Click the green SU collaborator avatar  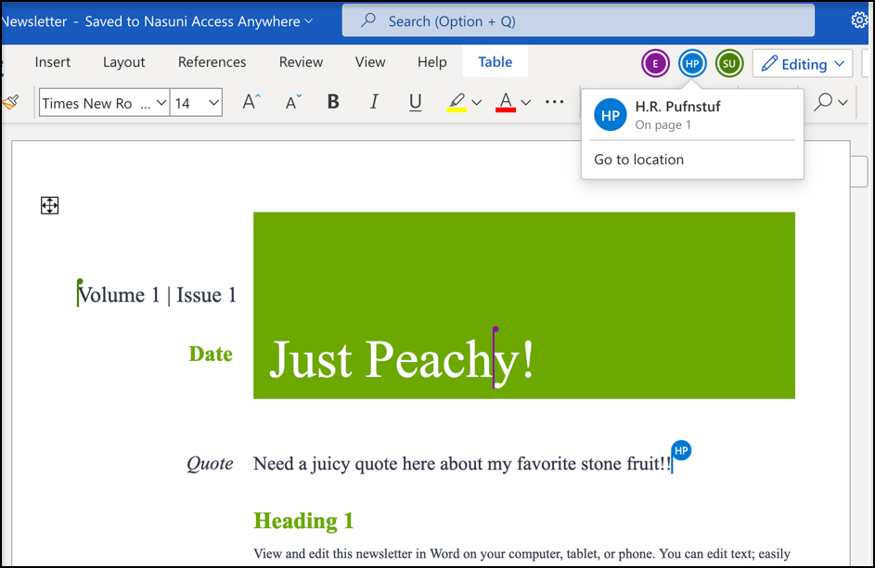pos(729,63)
